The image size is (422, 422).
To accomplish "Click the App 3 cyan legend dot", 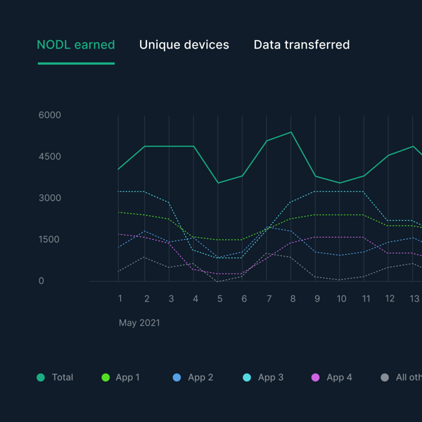I will 247,378.
